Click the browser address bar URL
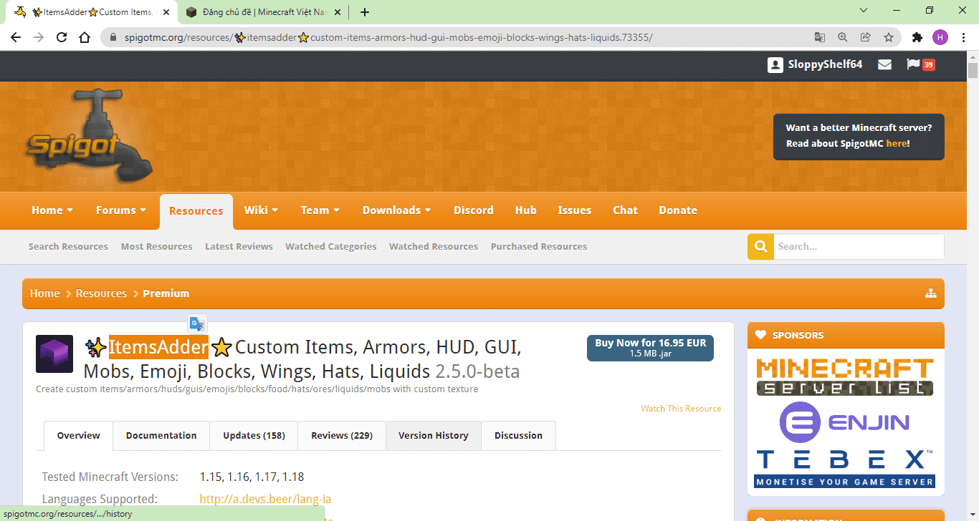979x521 pixels. [x=388, y=37]
